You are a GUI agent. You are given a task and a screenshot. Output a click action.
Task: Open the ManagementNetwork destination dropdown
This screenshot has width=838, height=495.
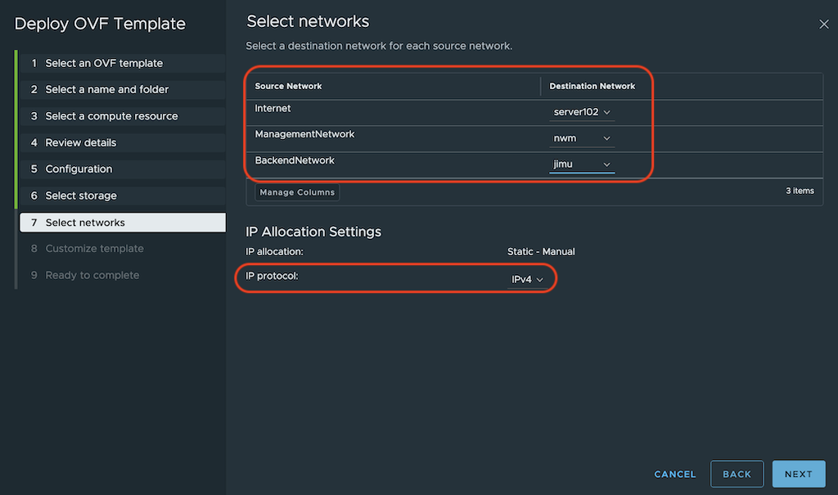(x=583, y=138)
